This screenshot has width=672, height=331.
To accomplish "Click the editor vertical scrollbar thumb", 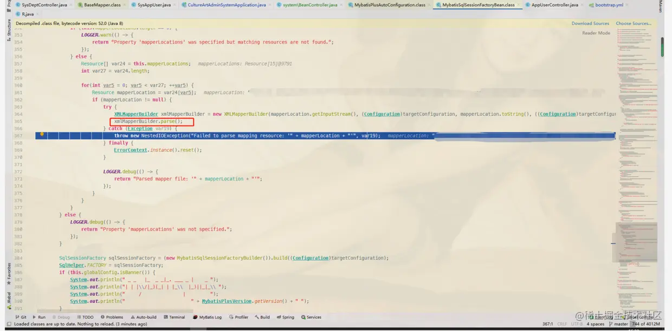I will click(662, 47).
